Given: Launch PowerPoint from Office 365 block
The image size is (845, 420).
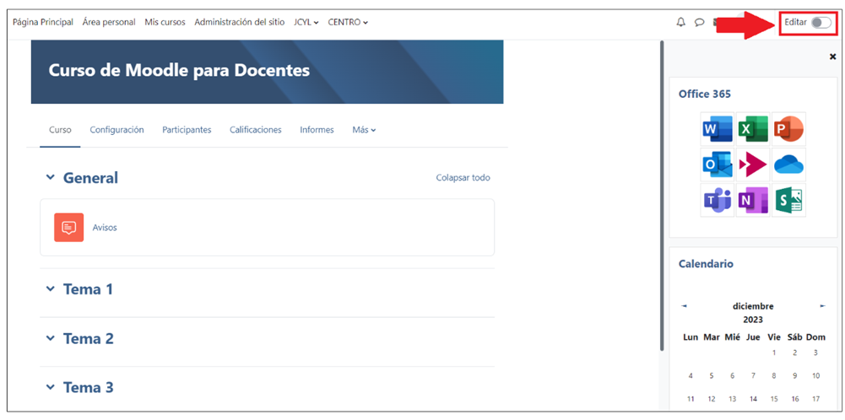Looking at the screenshot, I should [x=788, y=129].
